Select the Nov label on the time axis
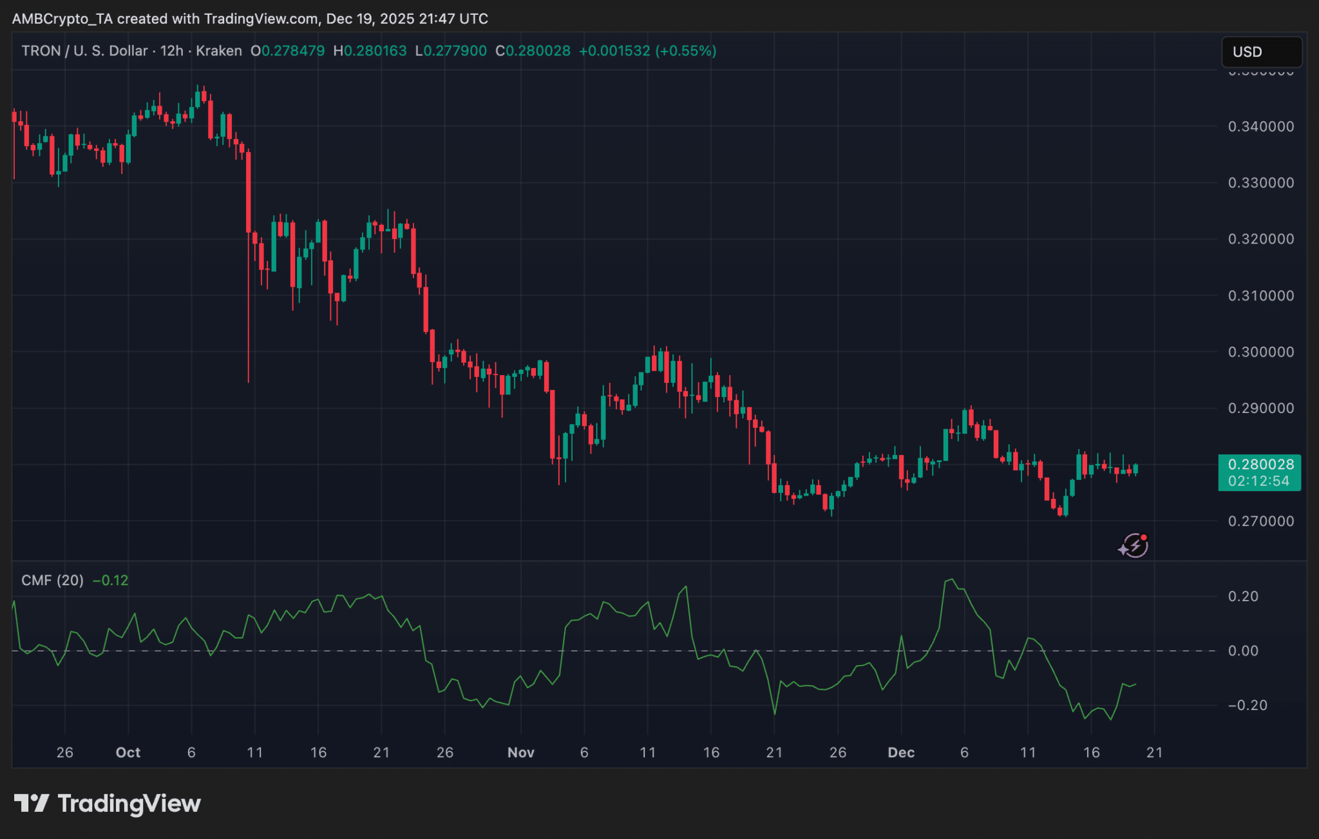This screenshot has height=839, width=1319. (520, 752)
